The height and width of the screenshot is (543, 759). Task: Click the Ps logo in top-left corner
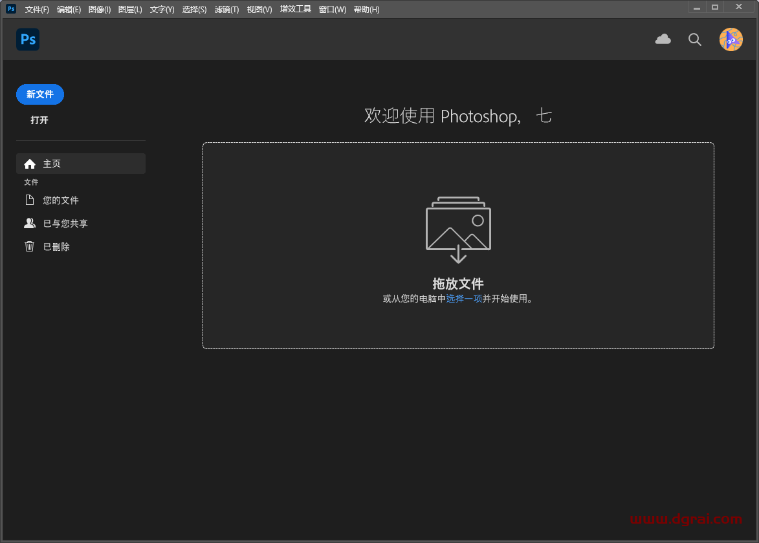(x=27, y=39)
